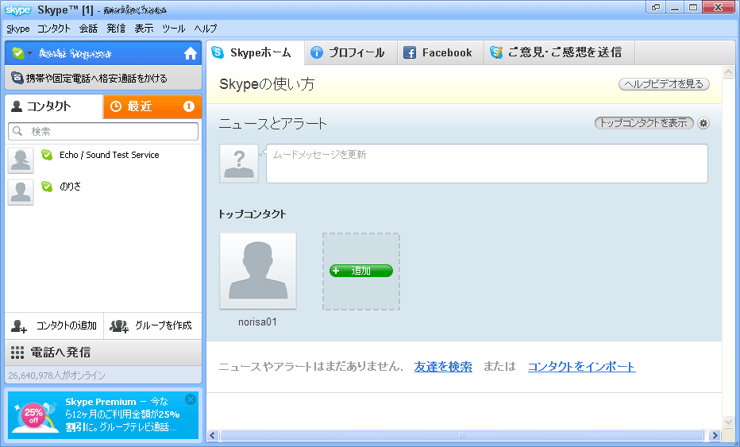Viewport: 740px width, 447px height.
Task: Select the プロフィール tab
Action: tap(351, 52)
